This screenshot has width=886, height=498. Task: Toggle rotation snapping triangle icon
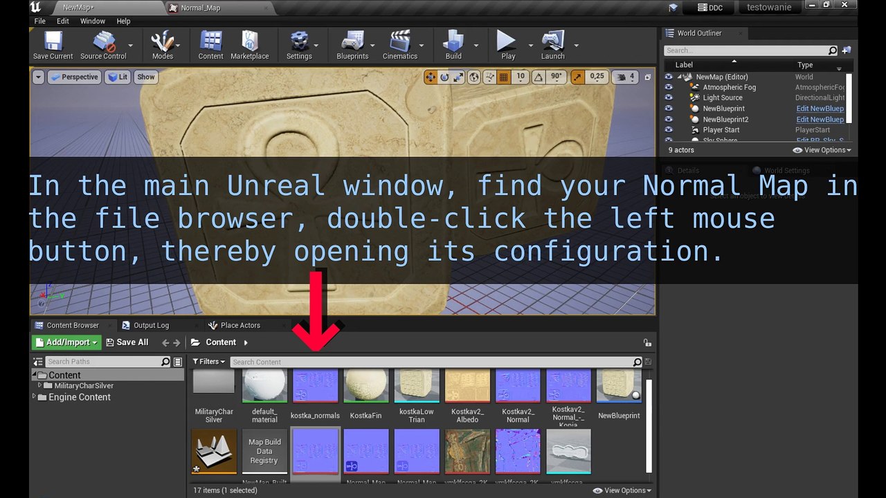click(x=539, y=77)
